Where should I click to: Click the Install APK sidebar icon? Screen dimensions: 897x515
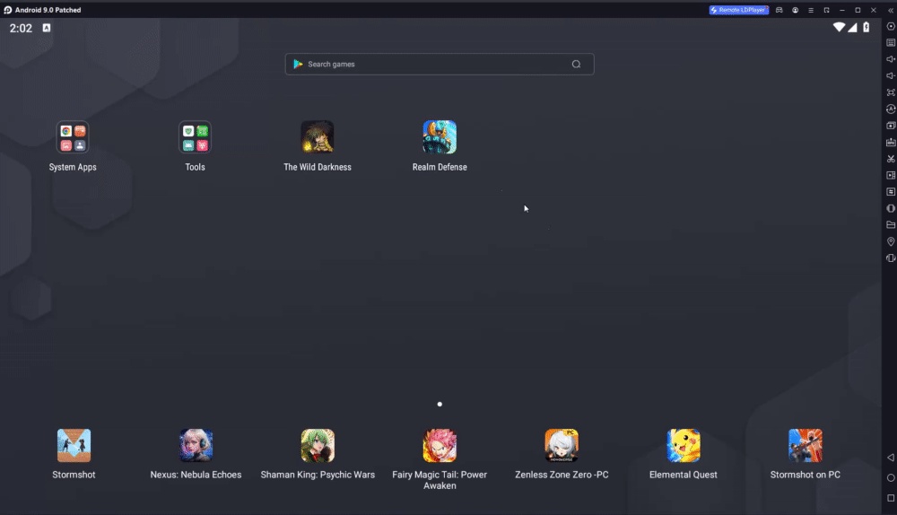pos(891,142)
